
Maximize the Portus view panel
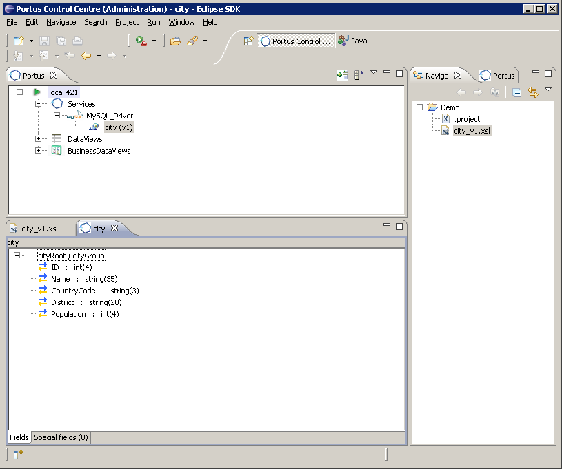click(399, 74)
